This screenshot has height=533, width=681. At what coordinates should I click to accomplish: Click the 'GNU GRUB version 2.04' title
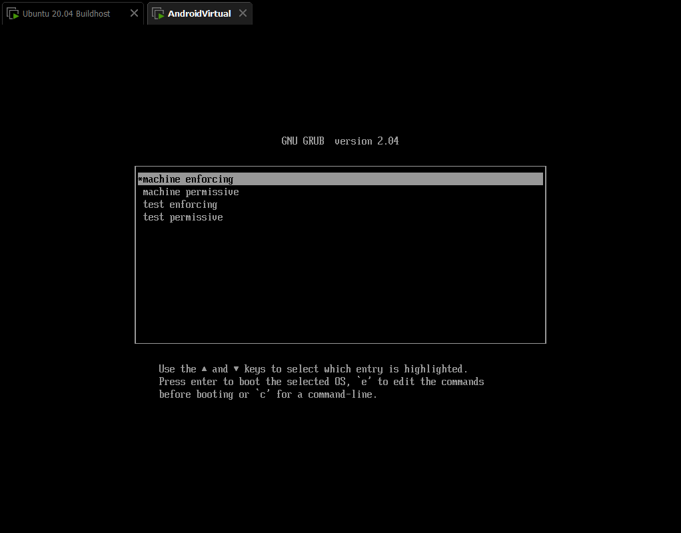(x=340, y=141)
